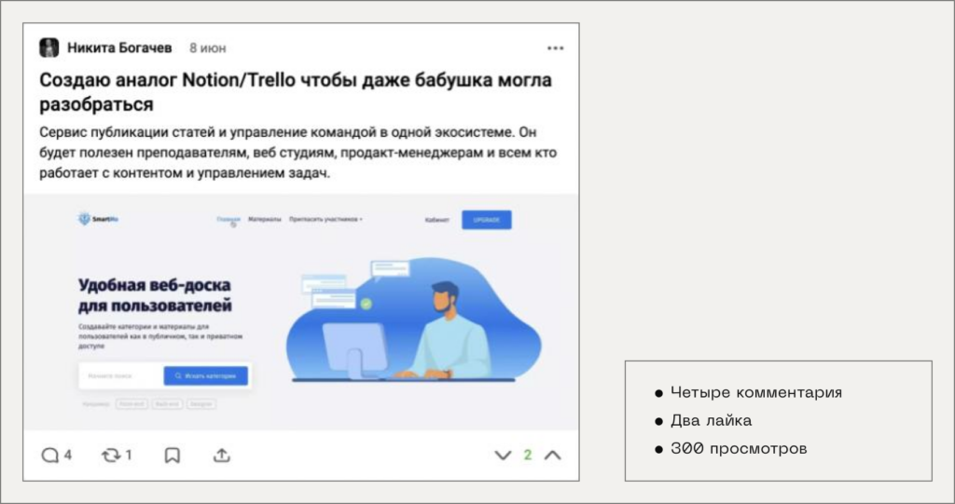This screenshot has height=504, width=955.
Task: Click the 8 июн post date
Action: [x=207, y=48]
